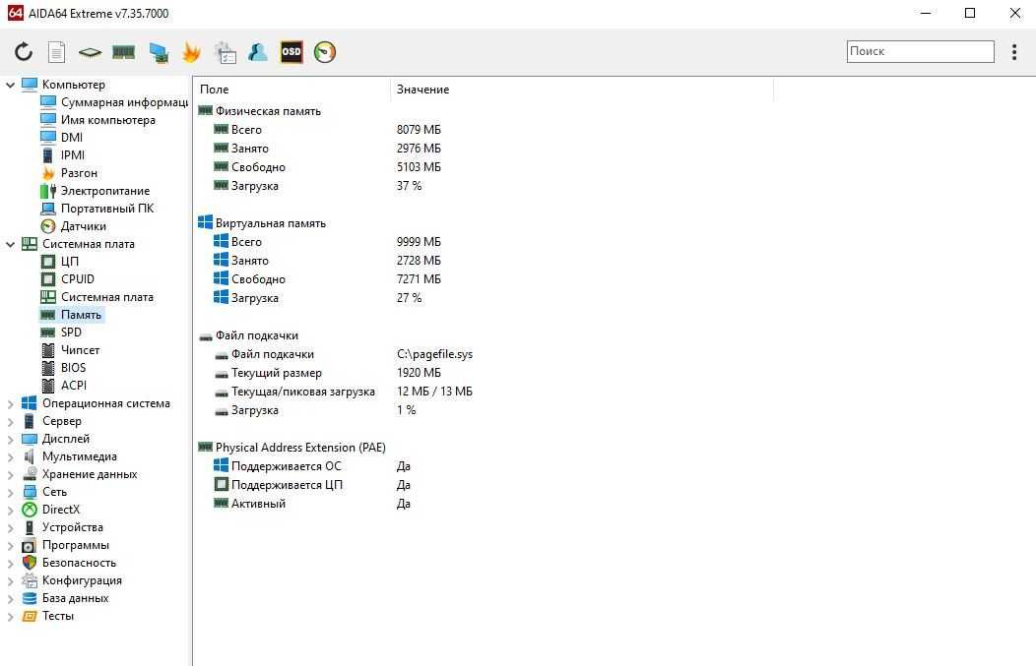Image resolution: width=1036 pixels, height=666 pixels.
Task: Open the three-dot options menu
Action: pos(1014,51)
